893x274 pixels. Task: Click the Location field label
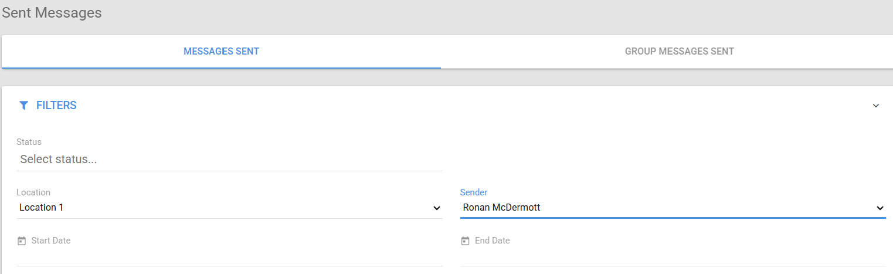point(33,192)
